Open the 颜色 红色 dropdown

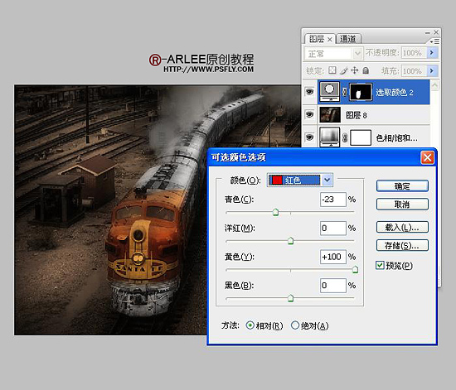pyautogui.click(x=300, y=180)
